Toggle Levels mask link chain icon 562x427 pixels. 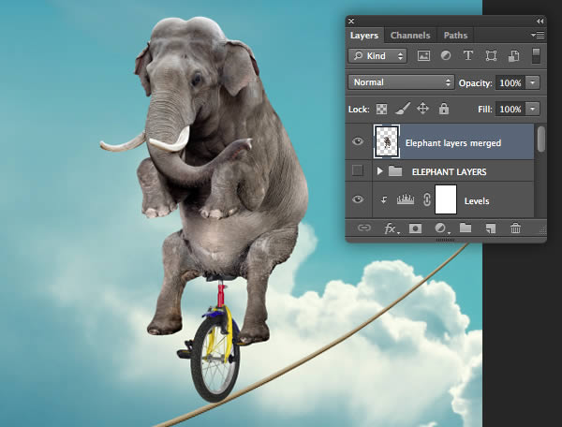click(426, 199)
